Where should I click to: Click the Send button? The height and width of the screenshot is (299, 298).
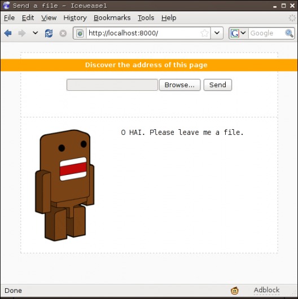click(218, 85)
